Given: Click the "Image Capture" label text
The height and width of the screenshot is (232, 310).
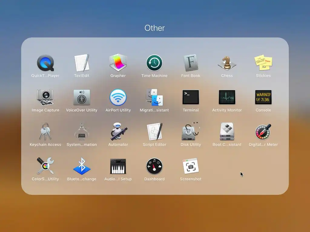Looking at the screenshot, I should tap(45, 110).
